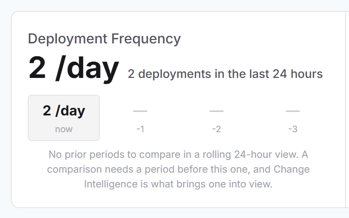Click the "2 deployments in the last 24 hours" subtitle
This screenshot has height=218, width=349.
tap(225, 74)
